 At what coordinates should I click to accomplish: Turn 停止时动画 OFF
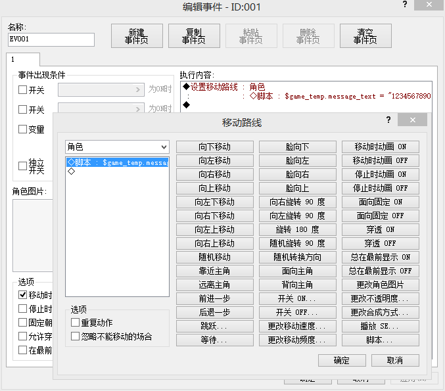click(x=381, y=189)
